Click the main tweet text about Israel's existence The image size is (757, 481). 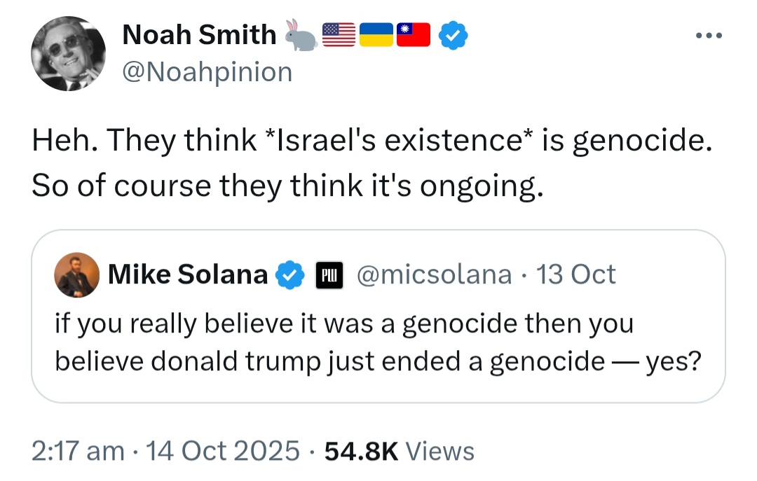point(371,162)
